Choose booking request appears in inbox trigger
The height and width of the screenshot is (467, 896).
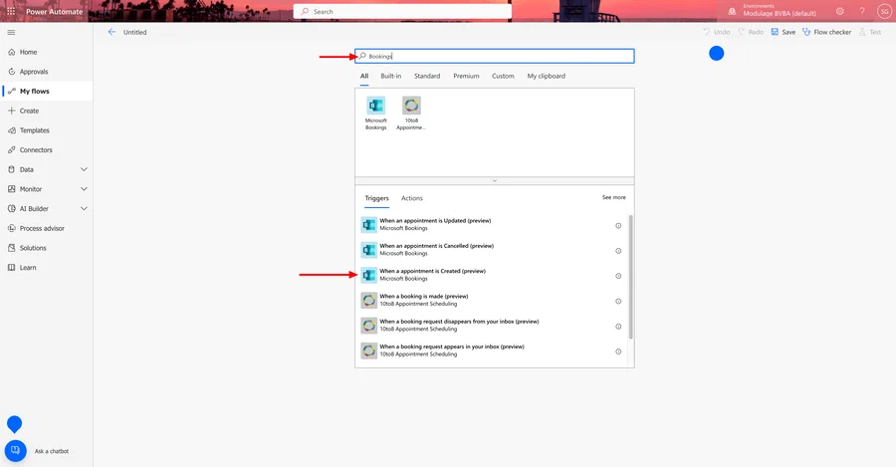pos(493,350)
